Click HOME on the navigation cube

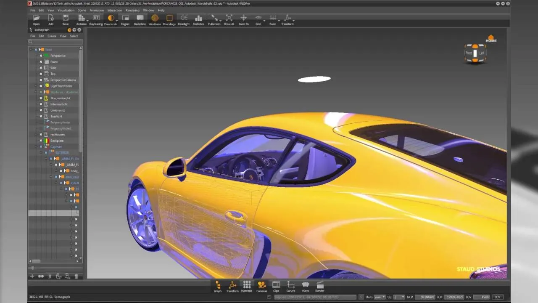[x=491, y=39]
